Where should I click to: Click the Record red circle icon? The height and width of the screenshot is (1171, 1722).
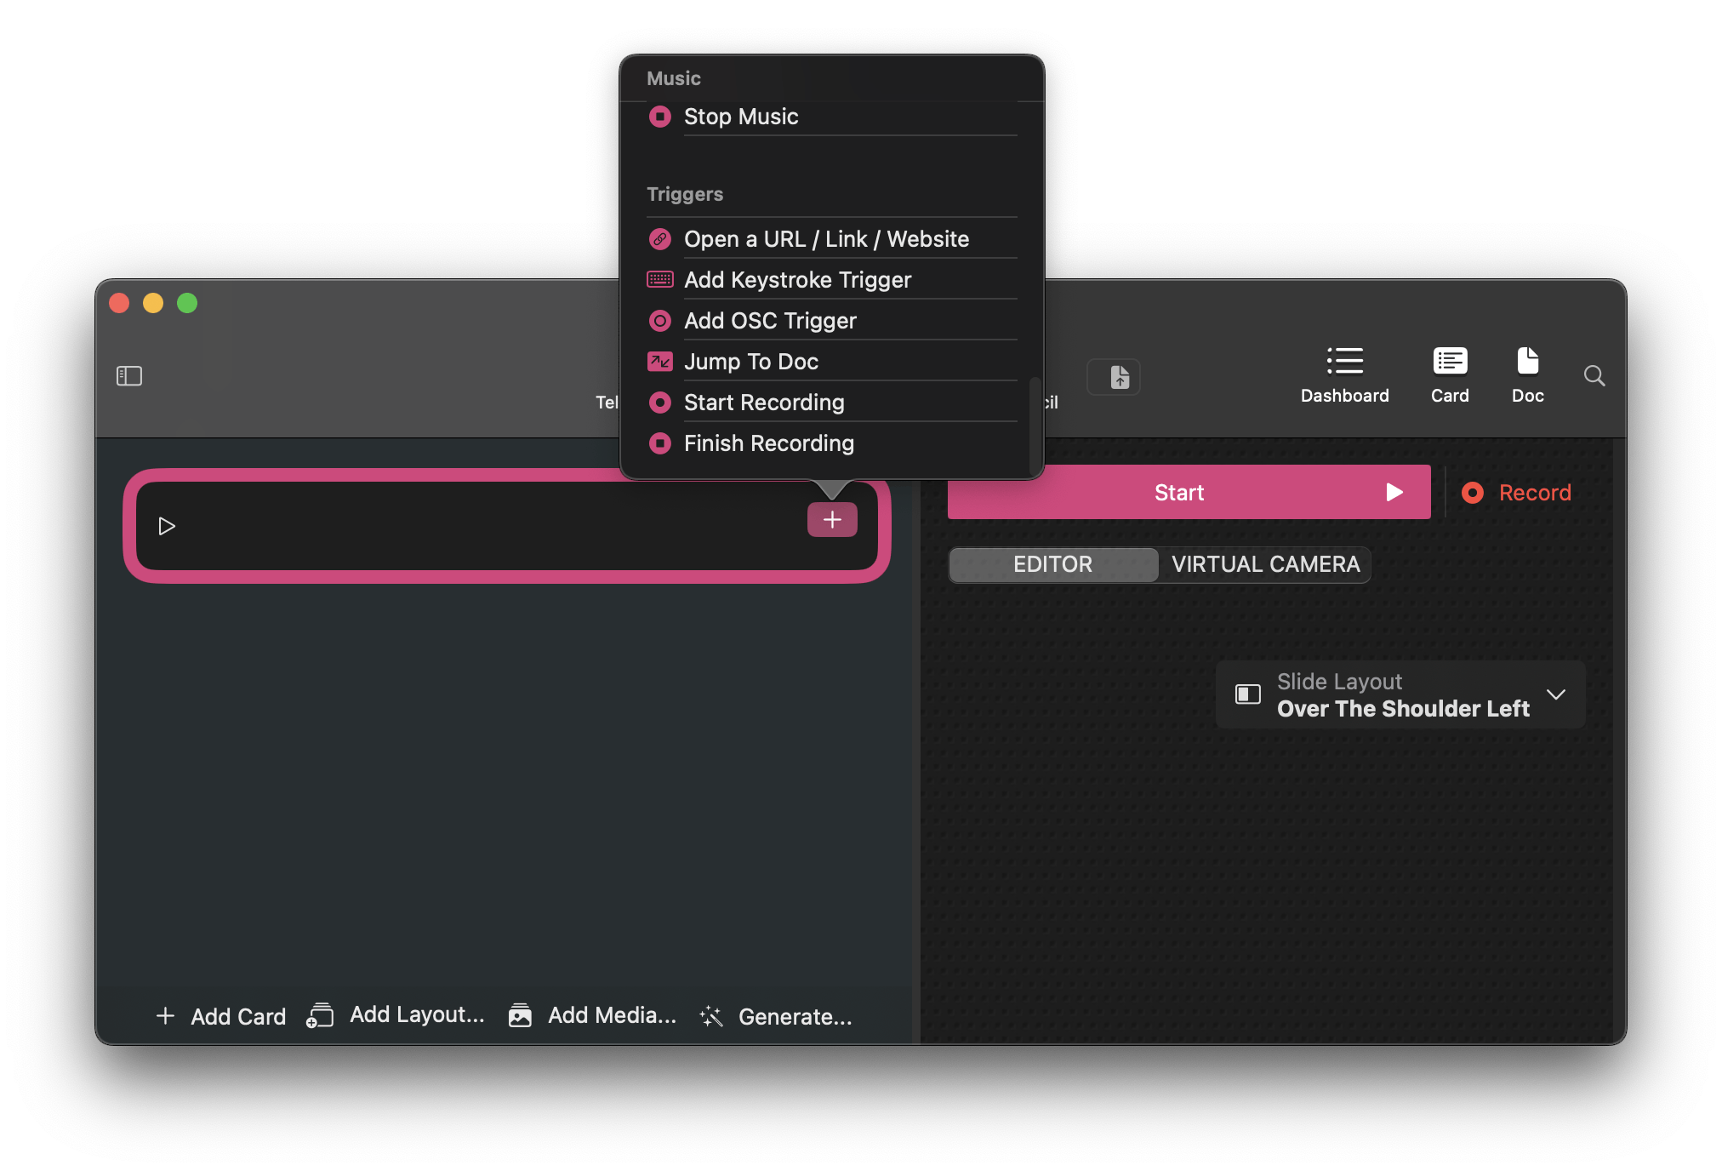coord(1473,493)
